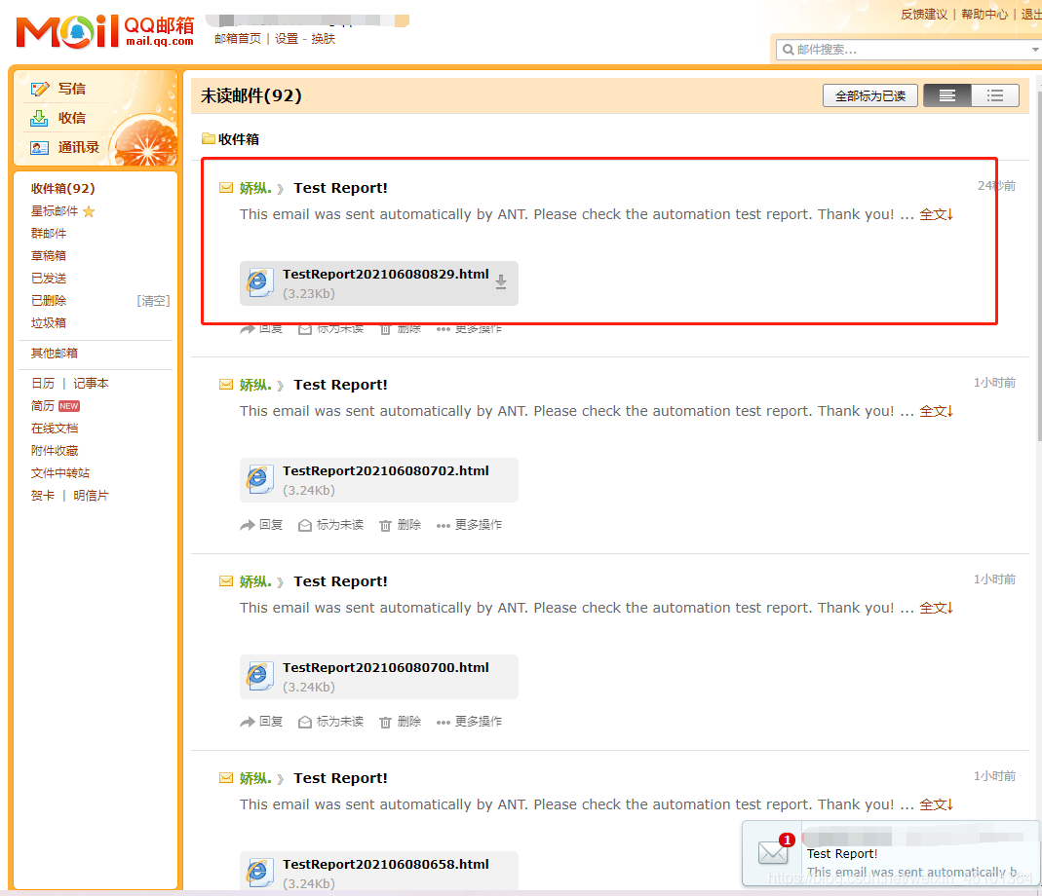Viewport: 1042px width, 896px height.
Task: Open 已删除 deleted folder
Action: coord(49,301)
